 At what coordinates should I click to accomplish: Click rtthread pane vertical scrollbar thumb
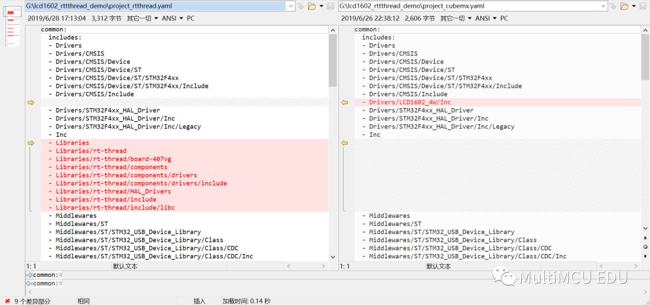(332, 60)
